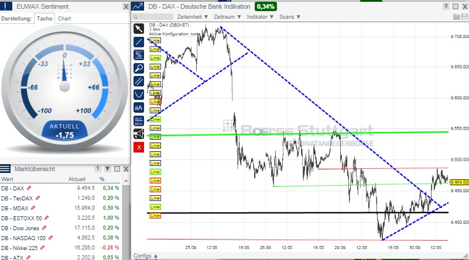This screenshot has height=260, width=469.
Task: Click the yellow 9.464,500 price label
Action: pyautogui.click(x=459, y=182)
